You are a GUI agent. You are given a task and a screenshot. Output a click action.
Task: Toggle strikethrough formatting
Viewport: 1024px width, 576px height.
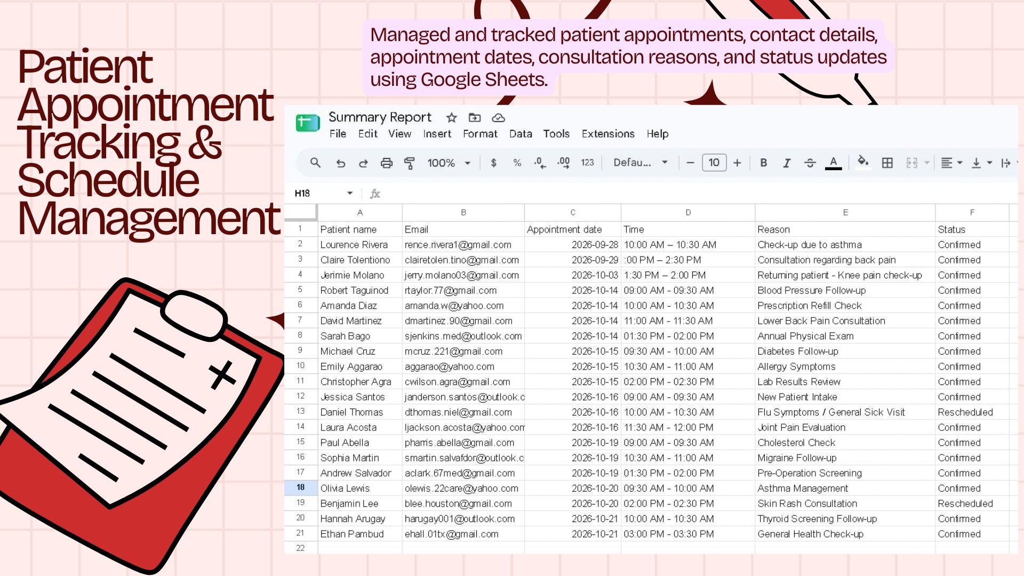pyautogui.click(x=810, y=163)
